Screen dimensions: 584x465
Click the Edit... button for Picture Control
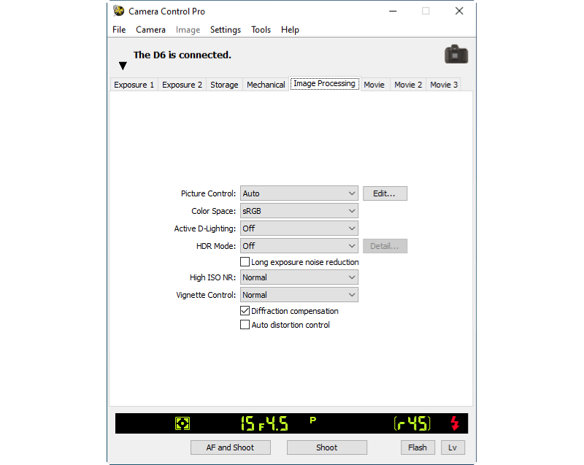point(385,193)
